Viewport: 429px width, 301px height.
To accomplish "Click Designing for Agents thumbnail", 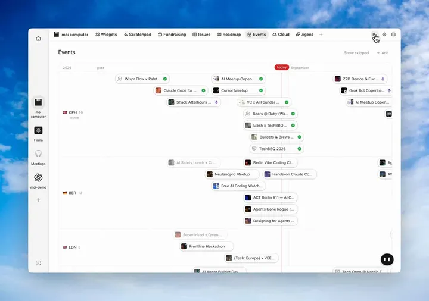I will (248, 221).
